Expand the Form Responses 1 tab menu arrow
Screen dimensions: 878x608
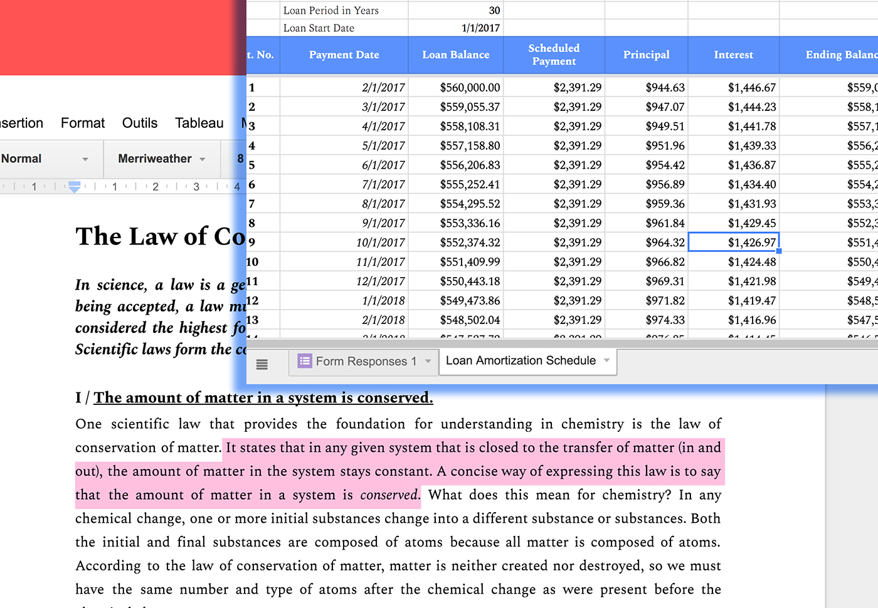(428, 361)
